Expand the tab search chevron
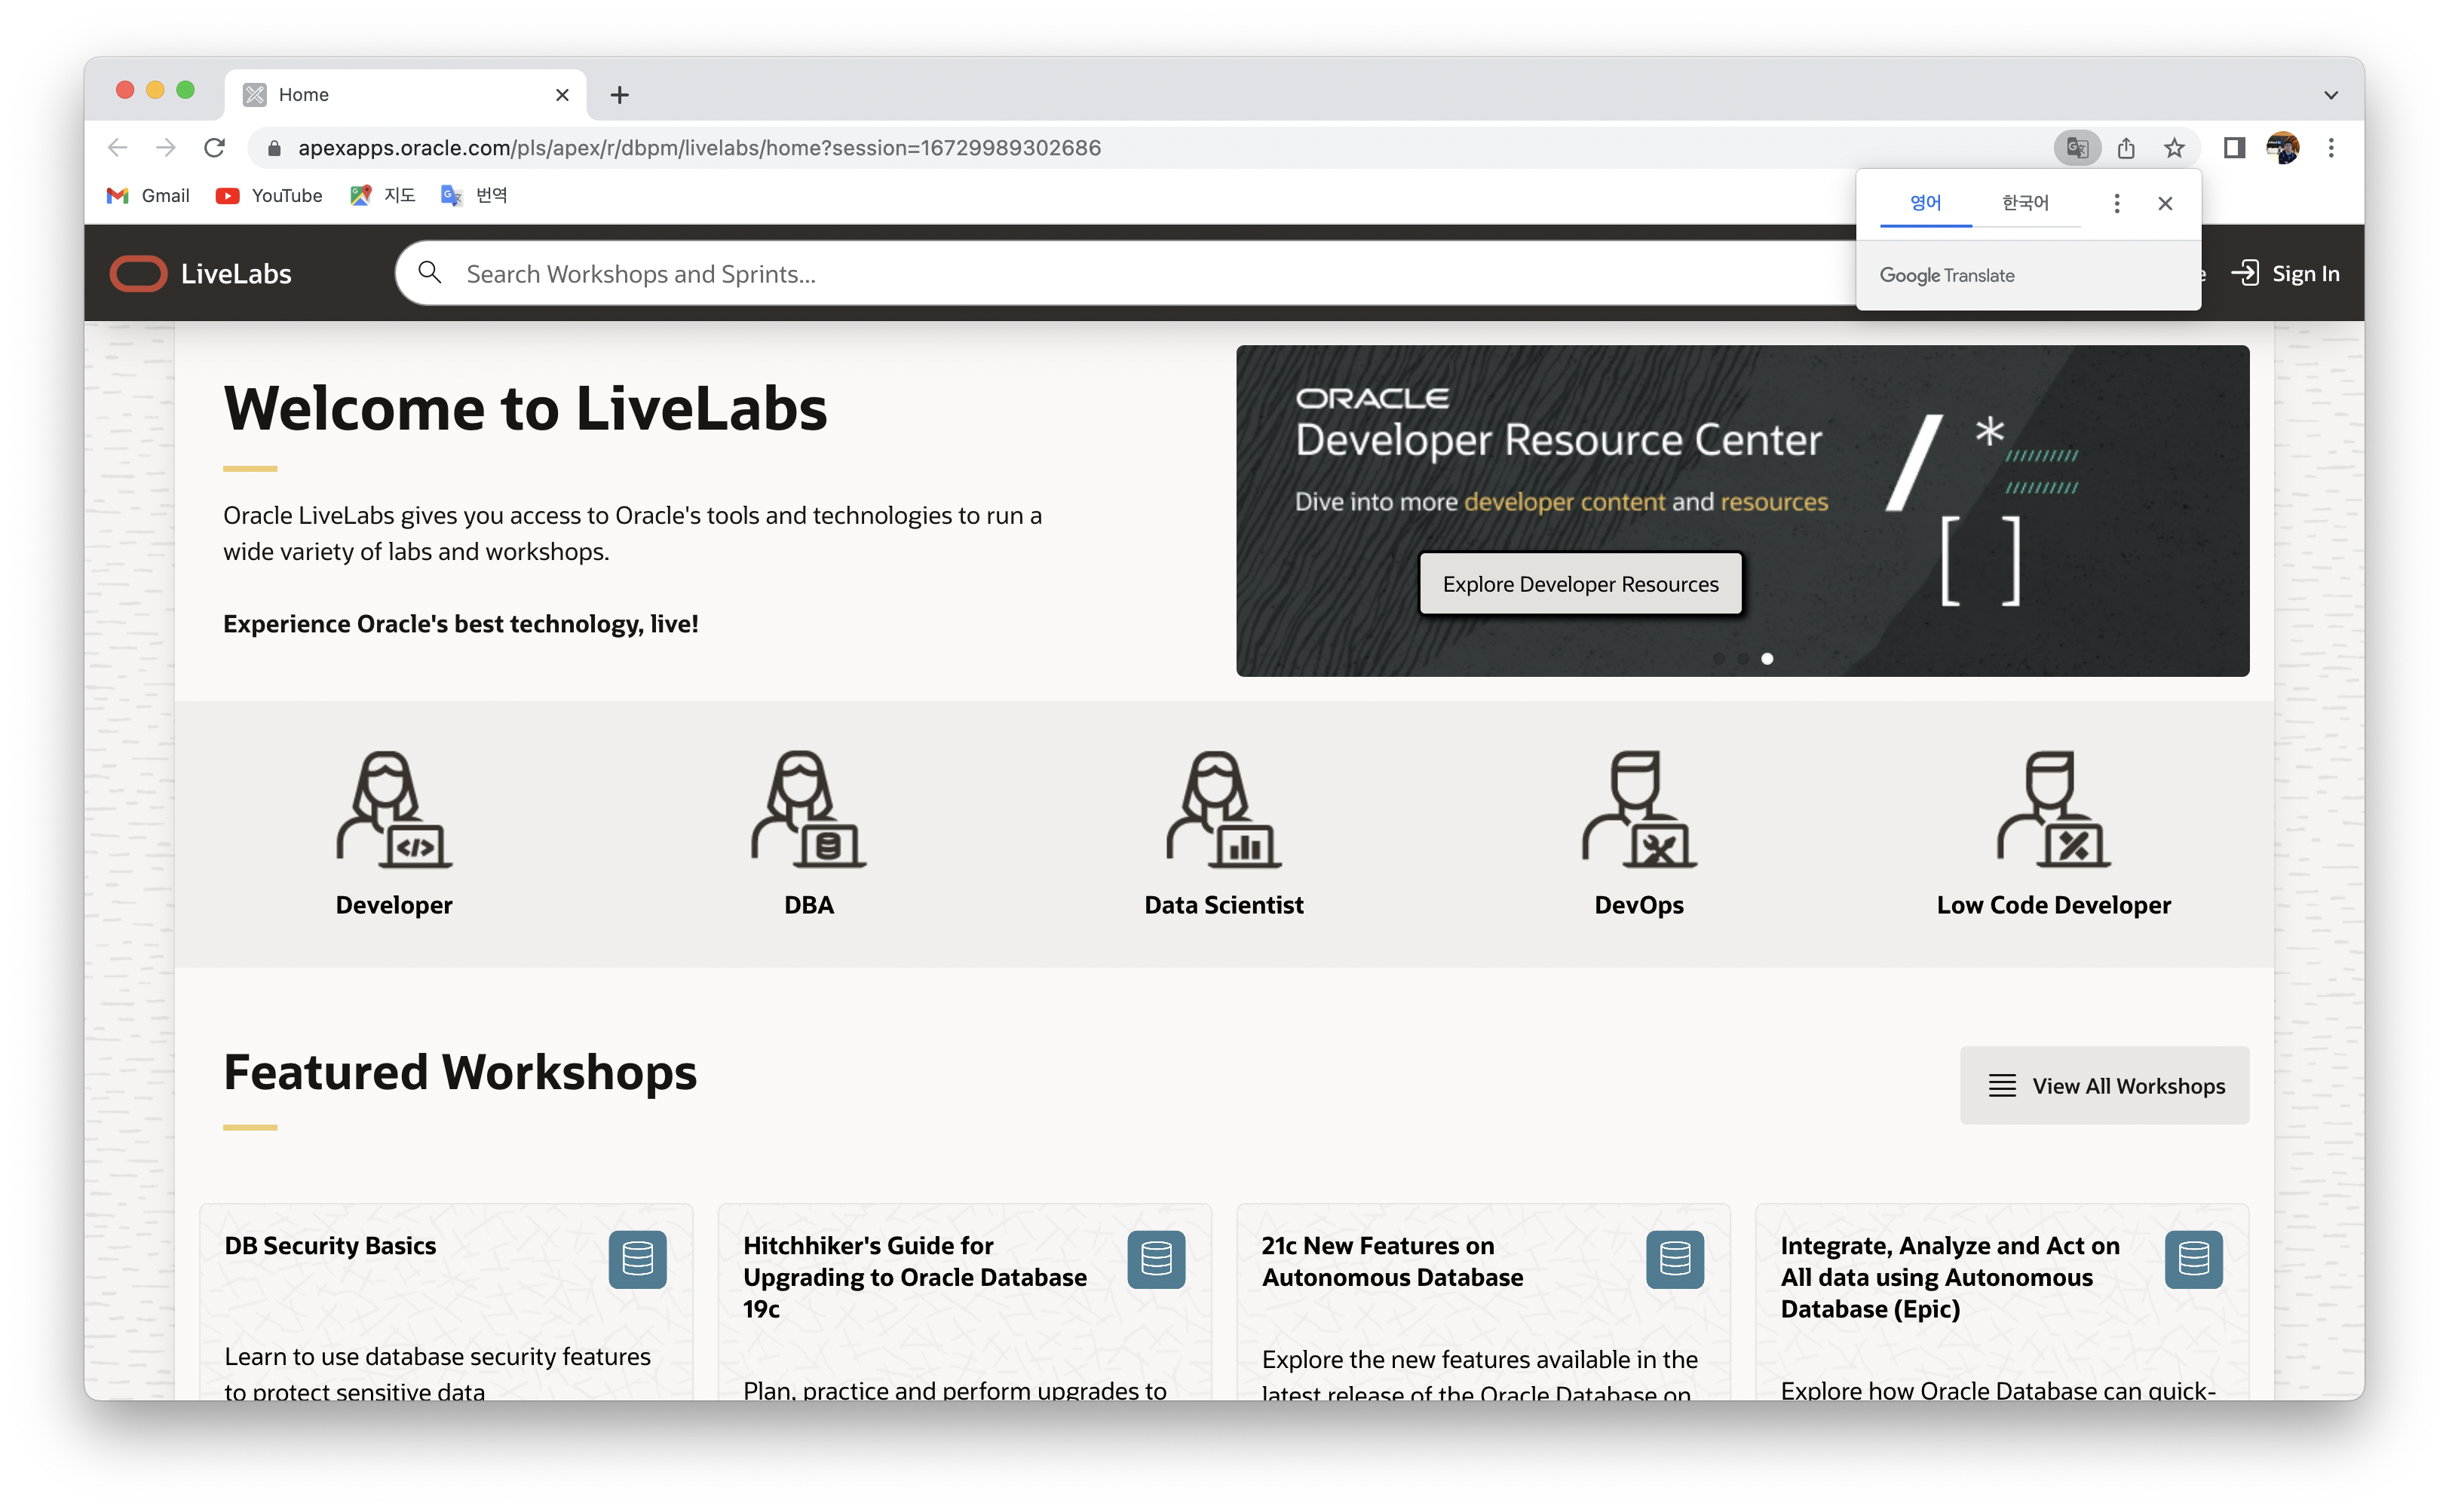 coord(2331,95)
